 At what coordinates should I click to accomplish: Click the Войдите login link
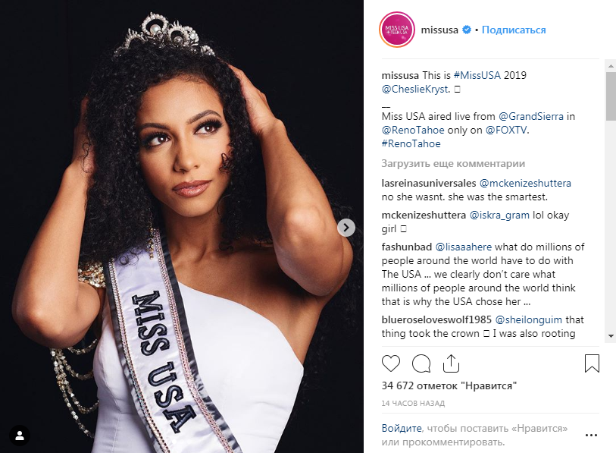tap(402, 428)
